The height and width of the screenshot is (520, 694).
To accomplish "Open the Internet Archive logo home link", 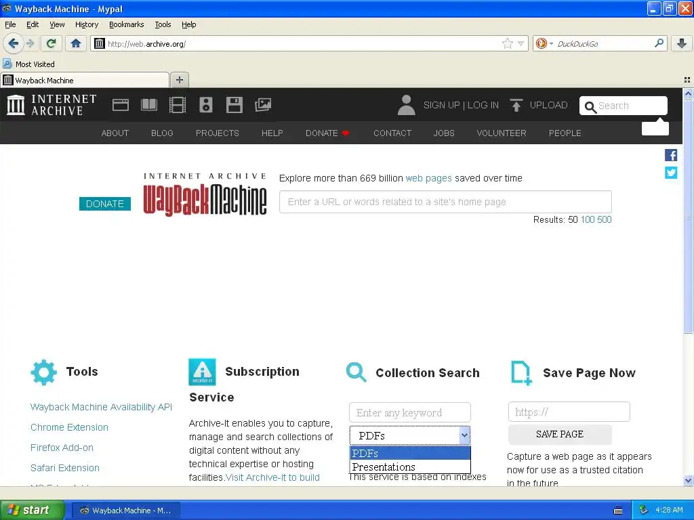I will 52,105.
